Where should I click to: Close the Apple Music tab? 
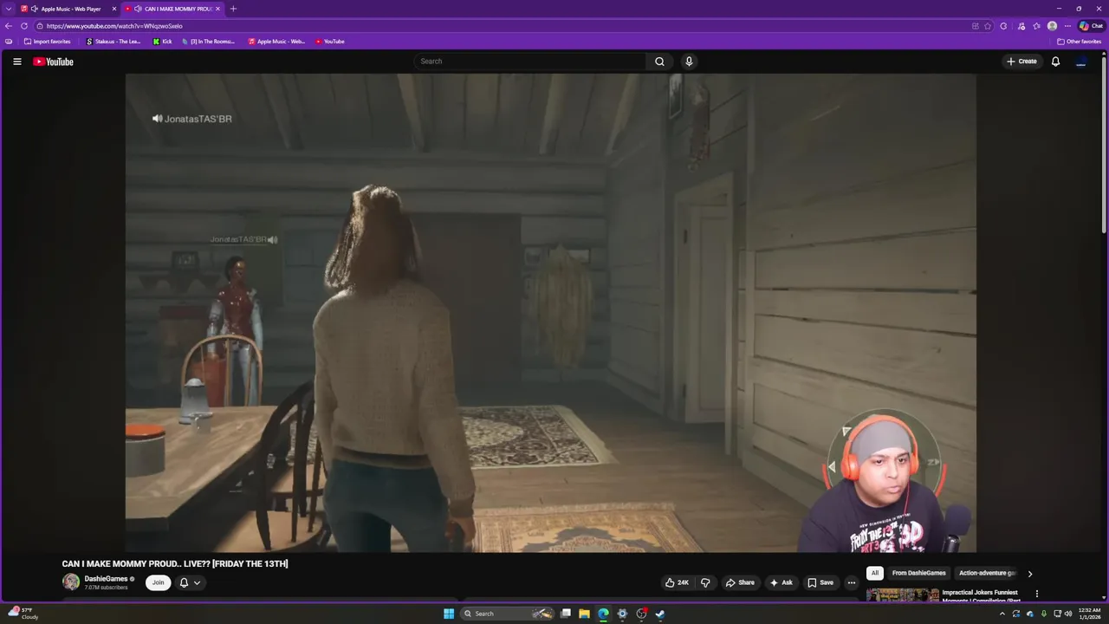[113, 9]
